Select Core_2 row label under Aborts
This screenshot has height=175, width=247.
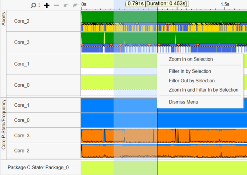click(21, 21)
